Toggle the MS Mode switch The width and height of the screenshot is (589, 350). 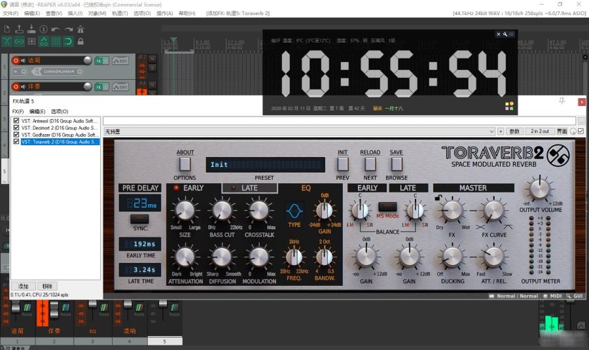point(387,207)
